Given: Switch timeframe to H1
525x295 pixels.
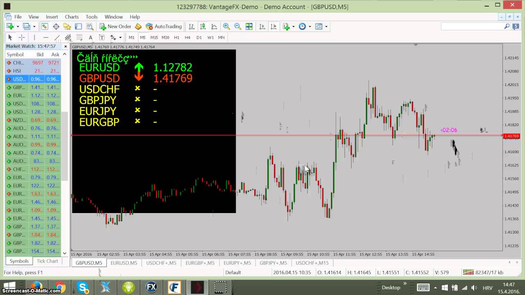Looking at the screenshot, I should coord(176,37).
